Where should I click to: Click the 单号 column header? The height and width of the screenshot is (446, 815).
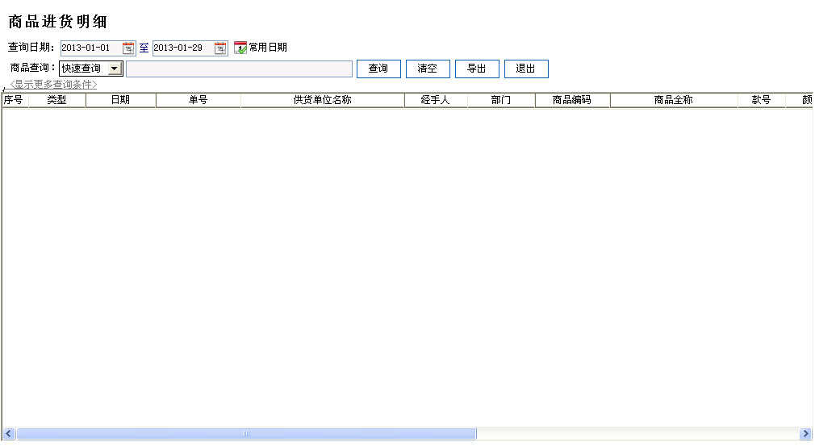click(198, 100)
